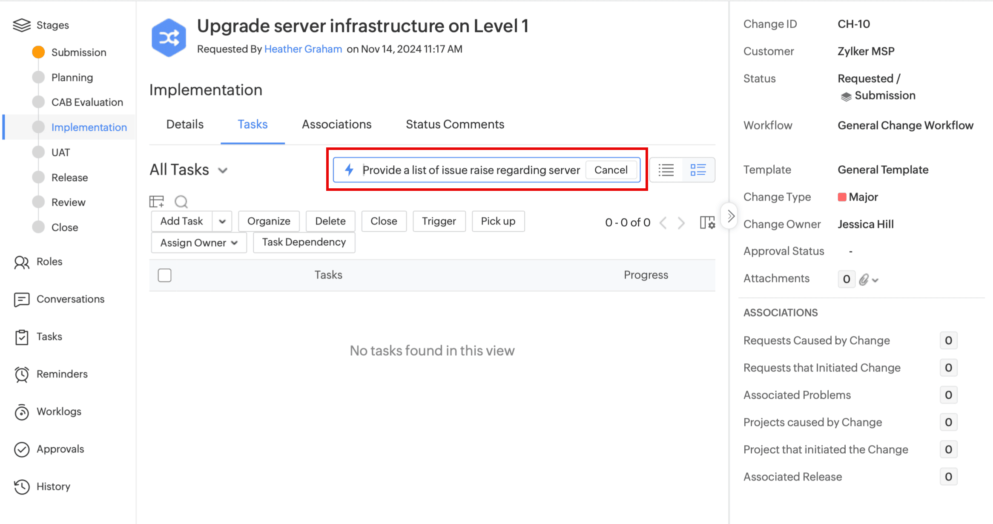Open Reminders from the sidebar
993x524 pixels.
pos(62,374)
